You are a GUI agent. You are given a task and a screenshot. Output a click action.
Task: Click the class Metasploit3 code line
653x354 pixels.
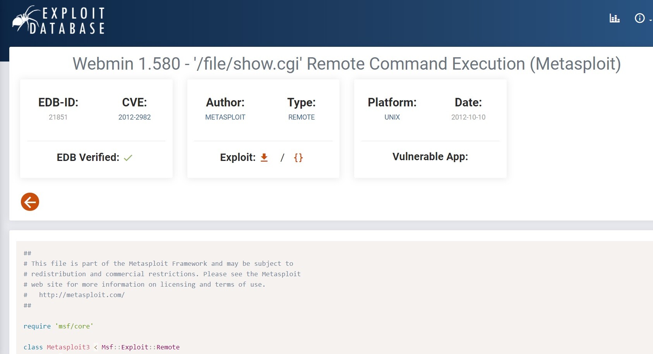101,347
